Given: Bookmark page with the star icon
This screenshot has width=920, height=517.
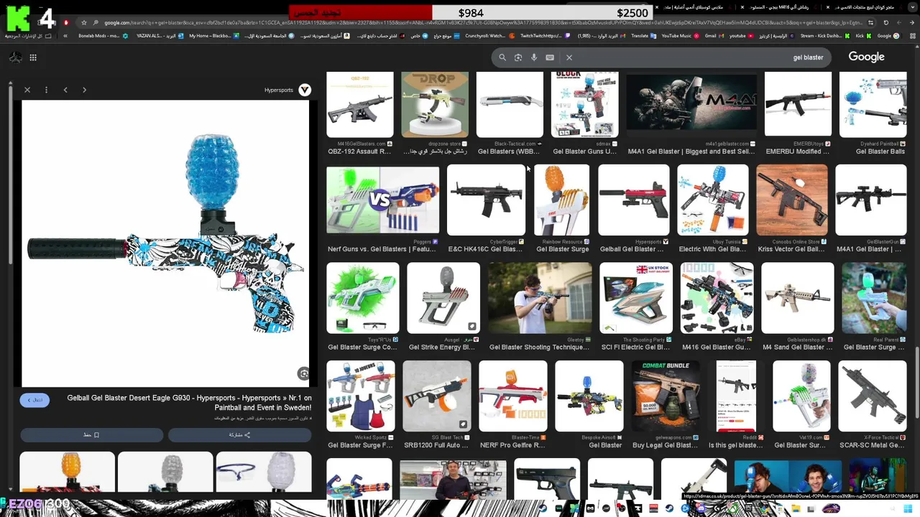Looking at the screenshot, I should [84, 22].
